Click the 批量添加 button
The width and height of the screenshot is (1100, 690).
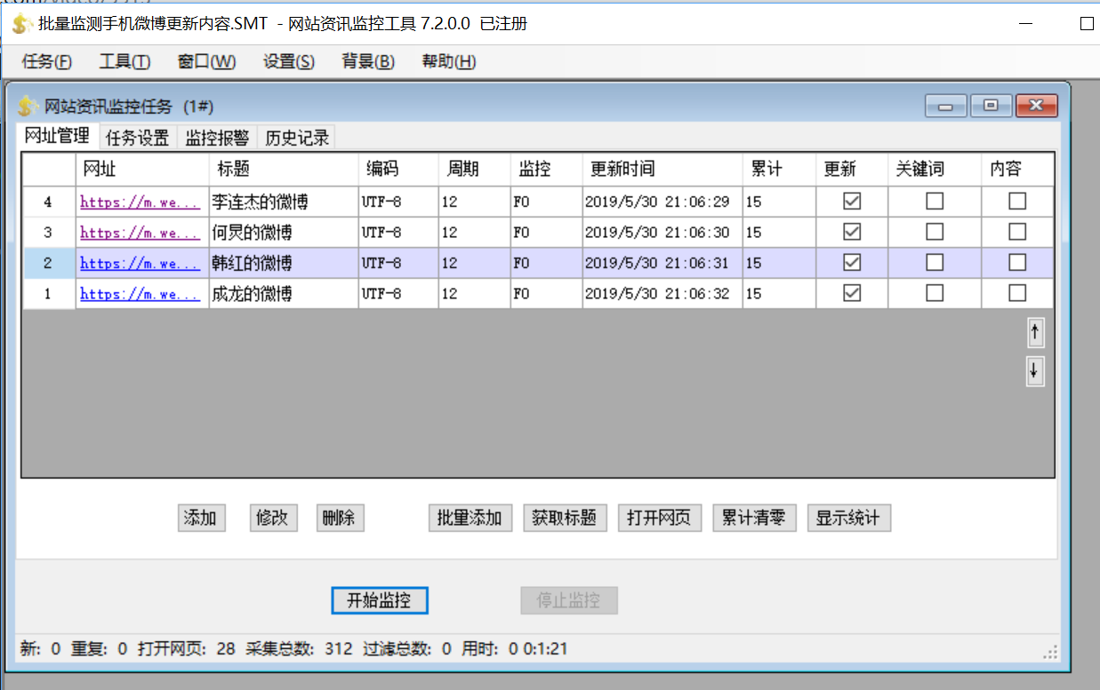click(470, 518)
